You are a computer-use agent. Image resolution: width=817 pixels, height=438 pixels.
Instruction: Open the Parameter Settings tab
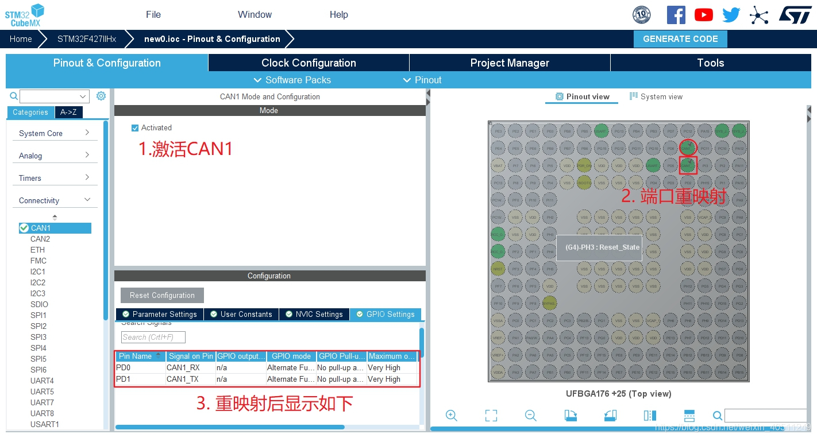point(160,315)
